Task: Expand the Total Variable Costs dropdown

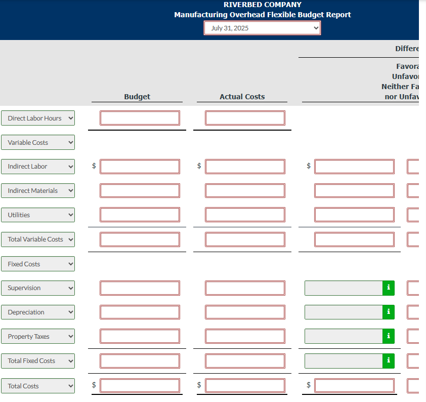Action: click(38, 239)
